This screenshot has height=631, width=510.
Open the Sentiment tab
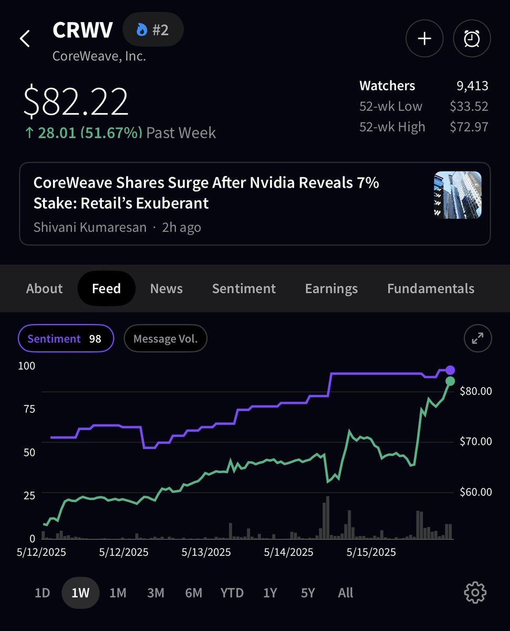pos(244,289)
